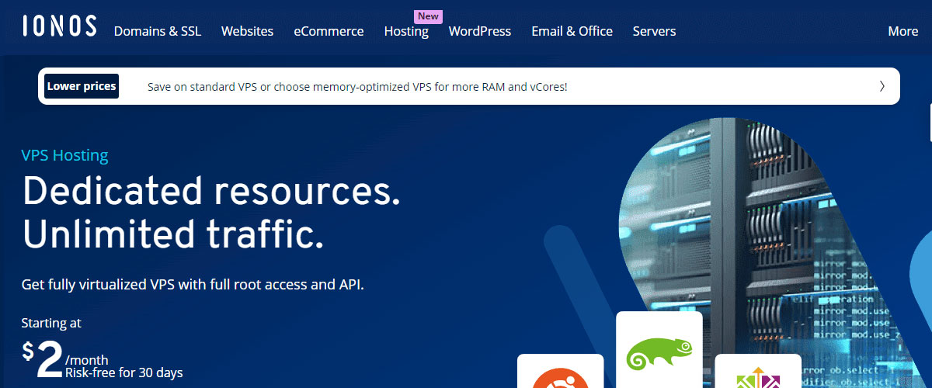This screenshot has height=388, width=932.
Task: Click the IONOS logo
Action: coord(59,26)
